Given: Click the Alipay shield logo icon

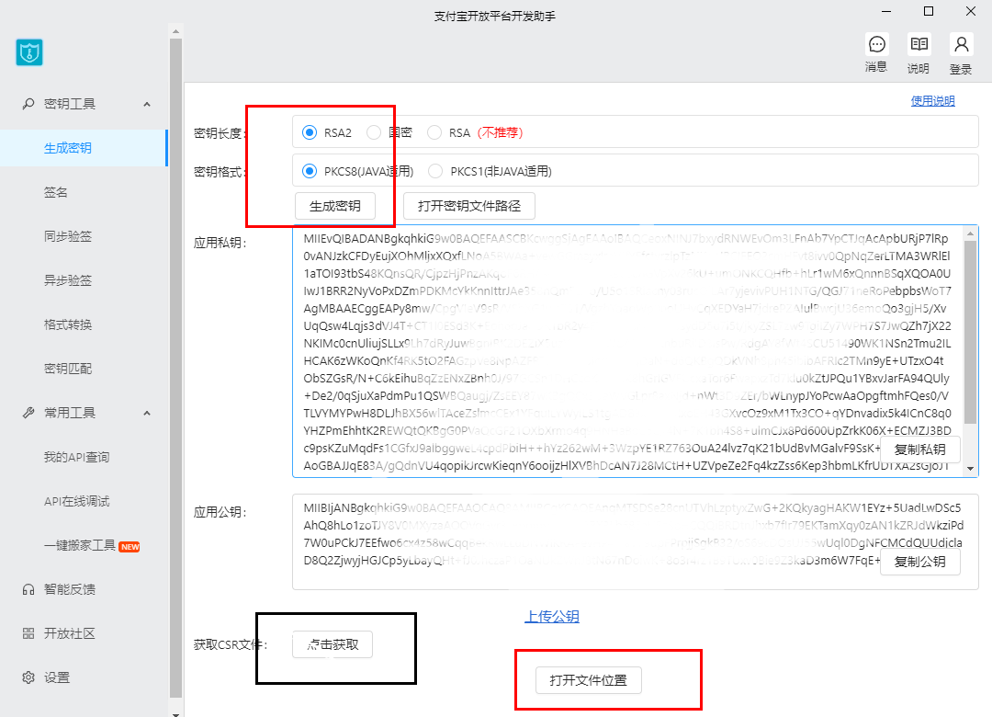Looking at the screenshot, I should pos(29,52).
